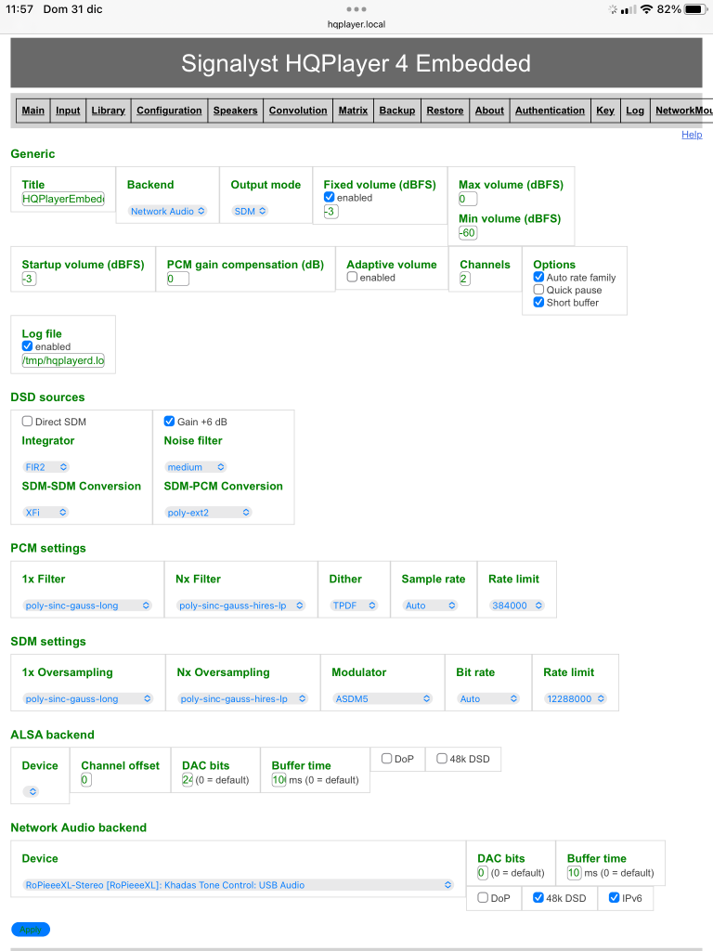Click the Apply button
The width and height of the screenshot is (713, 951).
pos(31,929)
